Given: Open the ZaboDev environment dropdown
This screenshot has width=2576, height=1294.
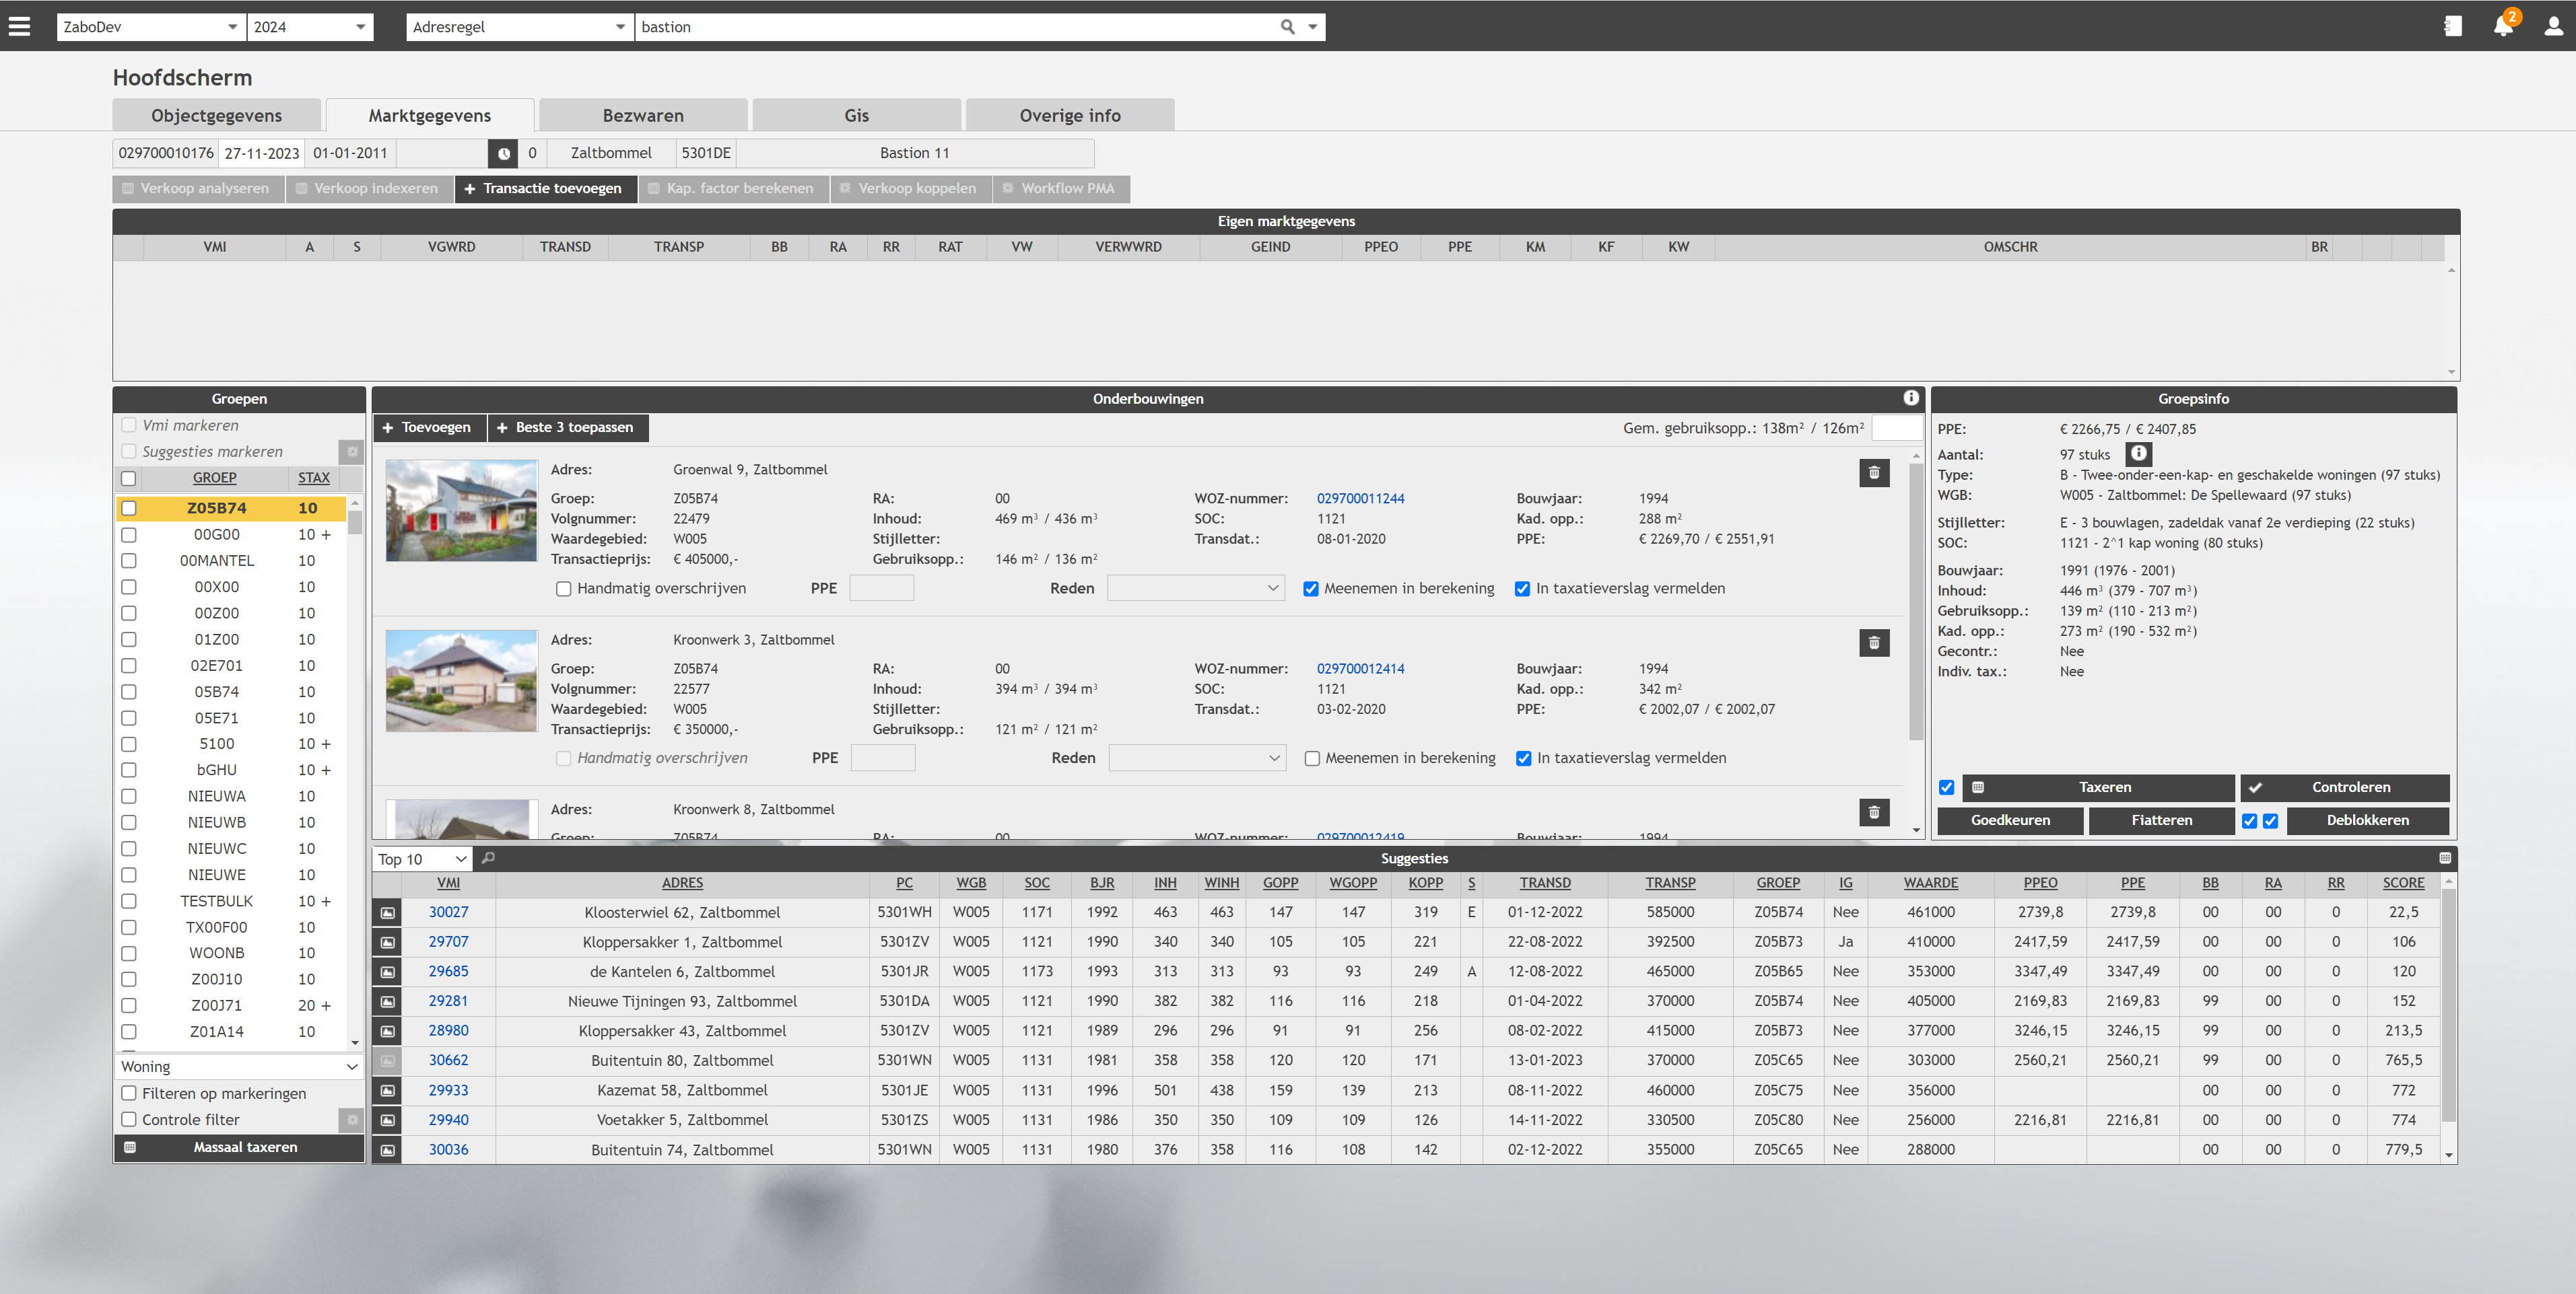Looking at the screenshot, I should click(x=151, y=27).
